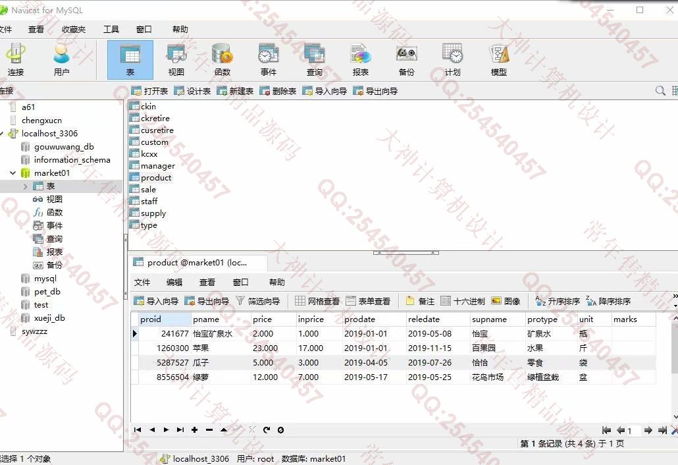Switch to 表单查看 form view

point(369,301)
